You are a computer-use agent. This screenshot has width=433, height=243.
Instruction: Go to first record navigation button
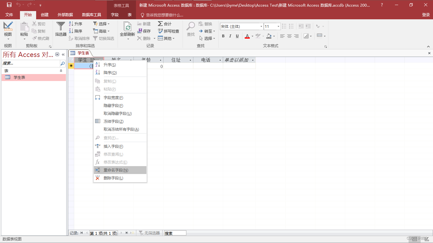(81, 233)
